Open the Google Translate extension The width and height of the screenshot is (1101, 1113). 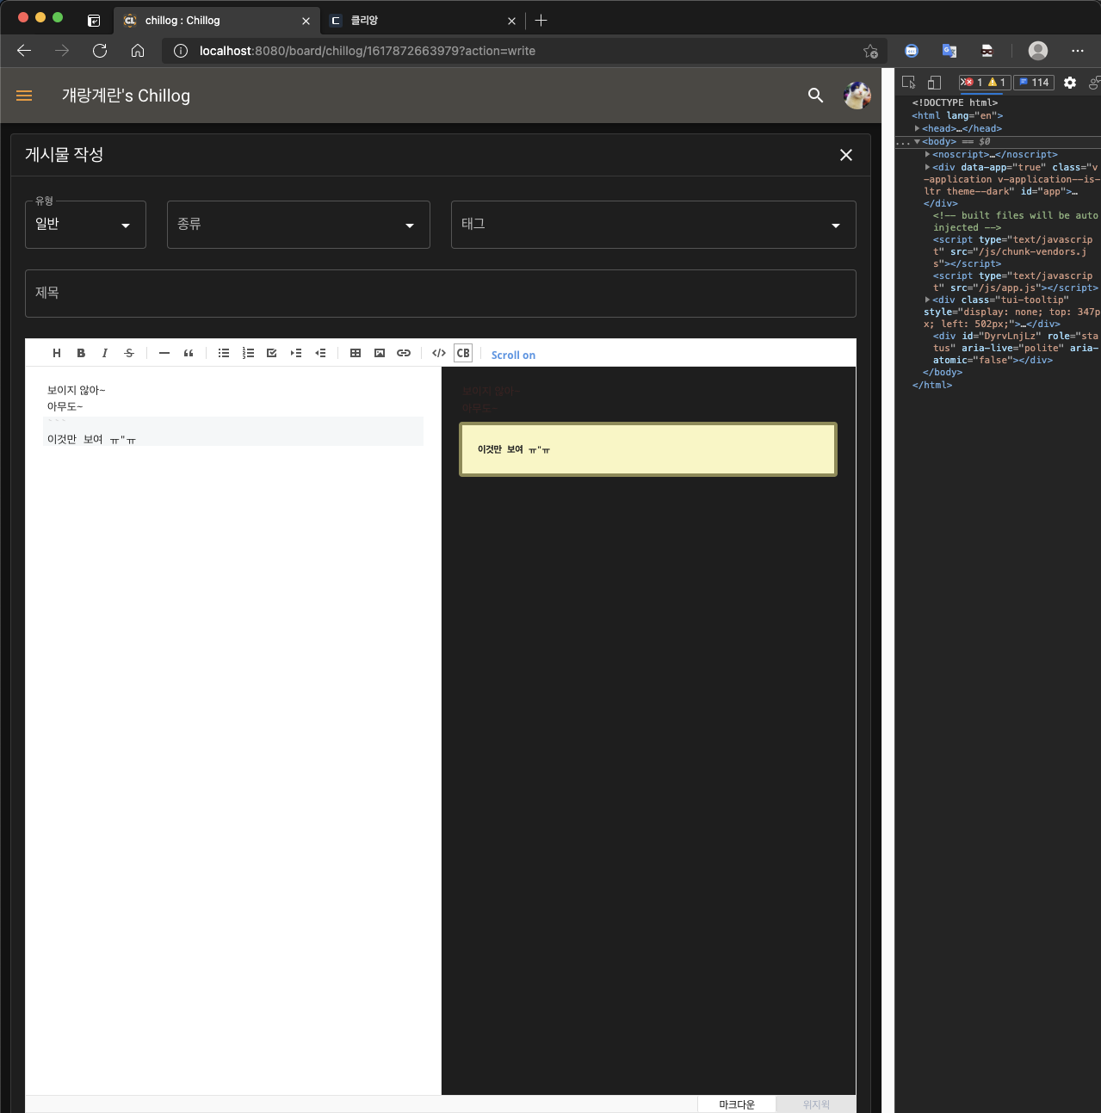click(949, 51)
